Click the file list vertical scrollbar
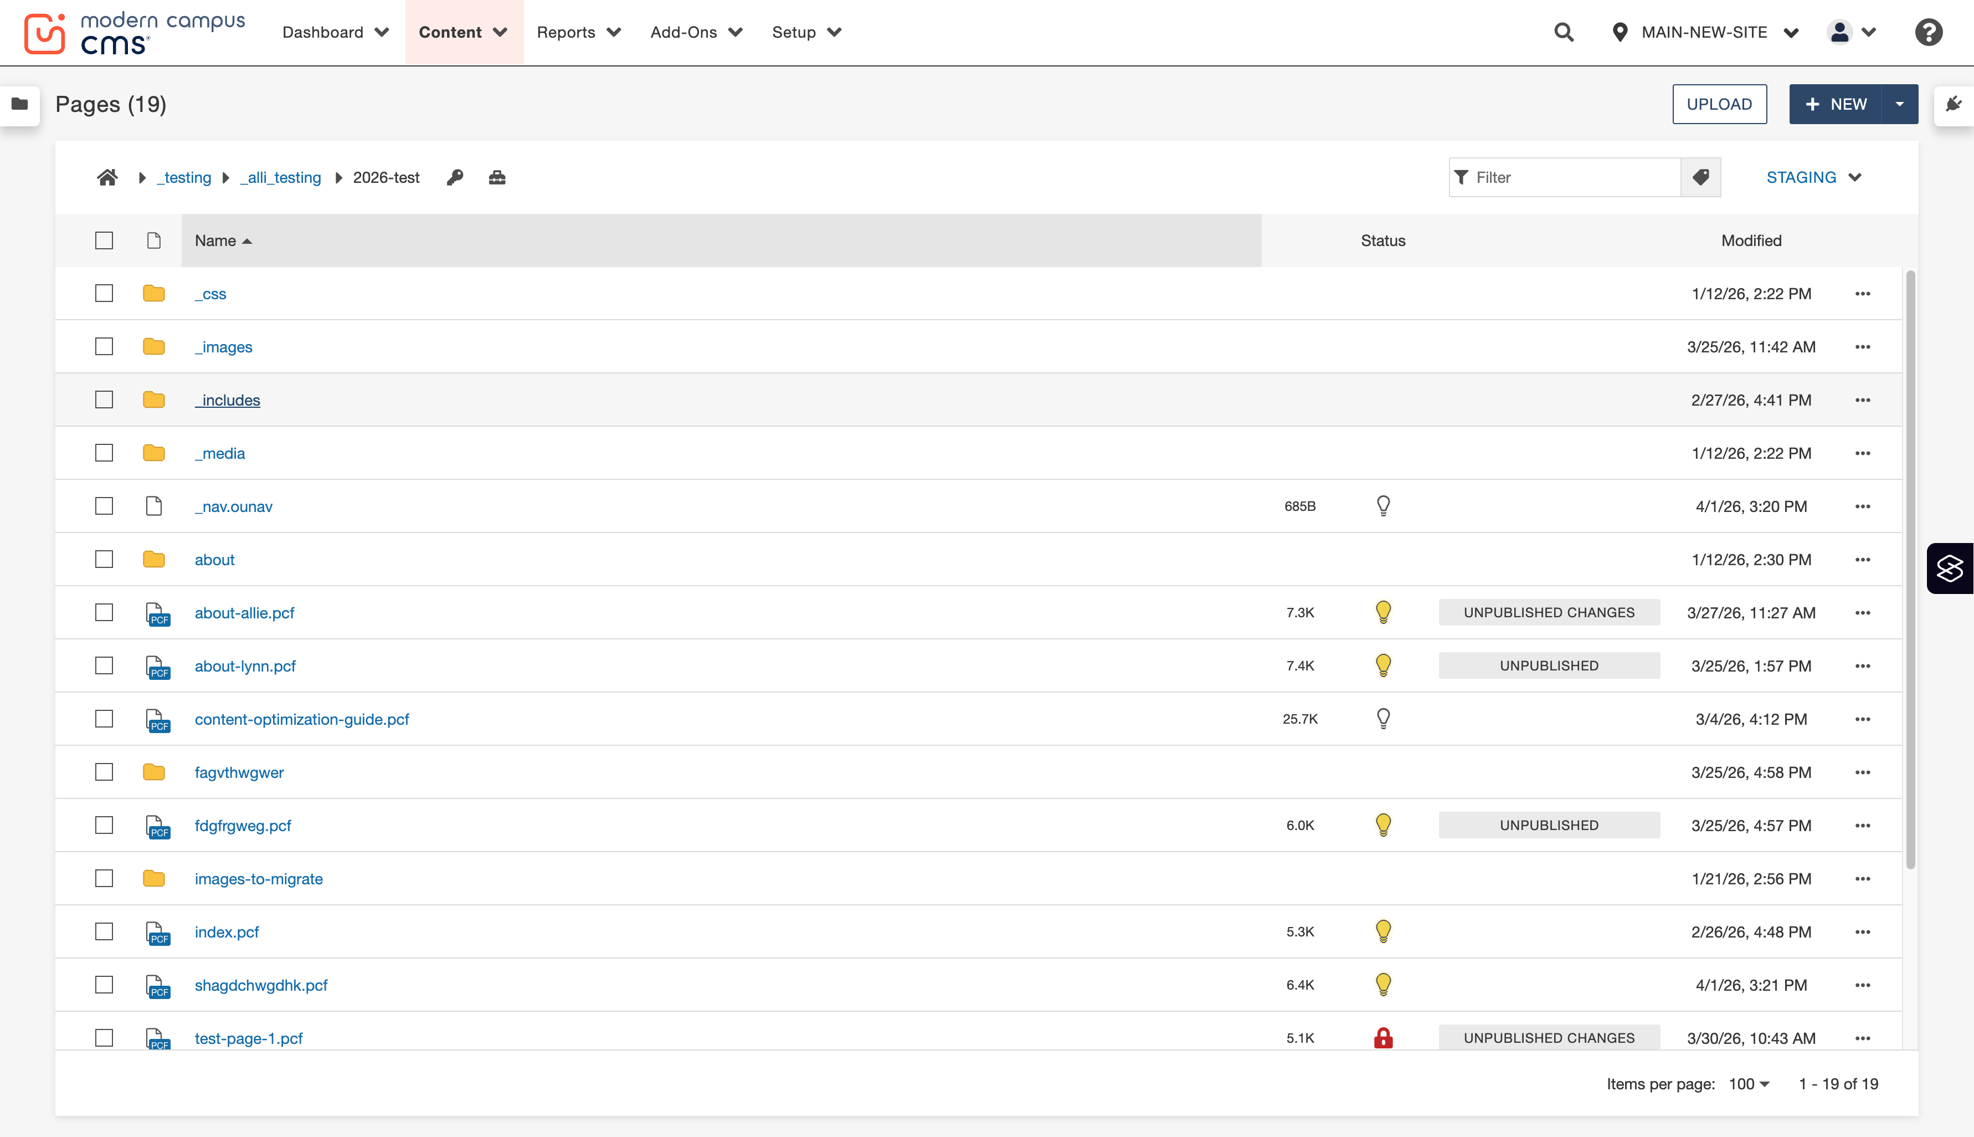 point(1911,570)
